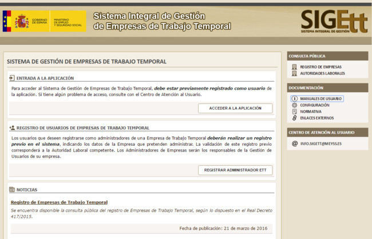
Task: Go to the Normativa link
Action: 311,111
